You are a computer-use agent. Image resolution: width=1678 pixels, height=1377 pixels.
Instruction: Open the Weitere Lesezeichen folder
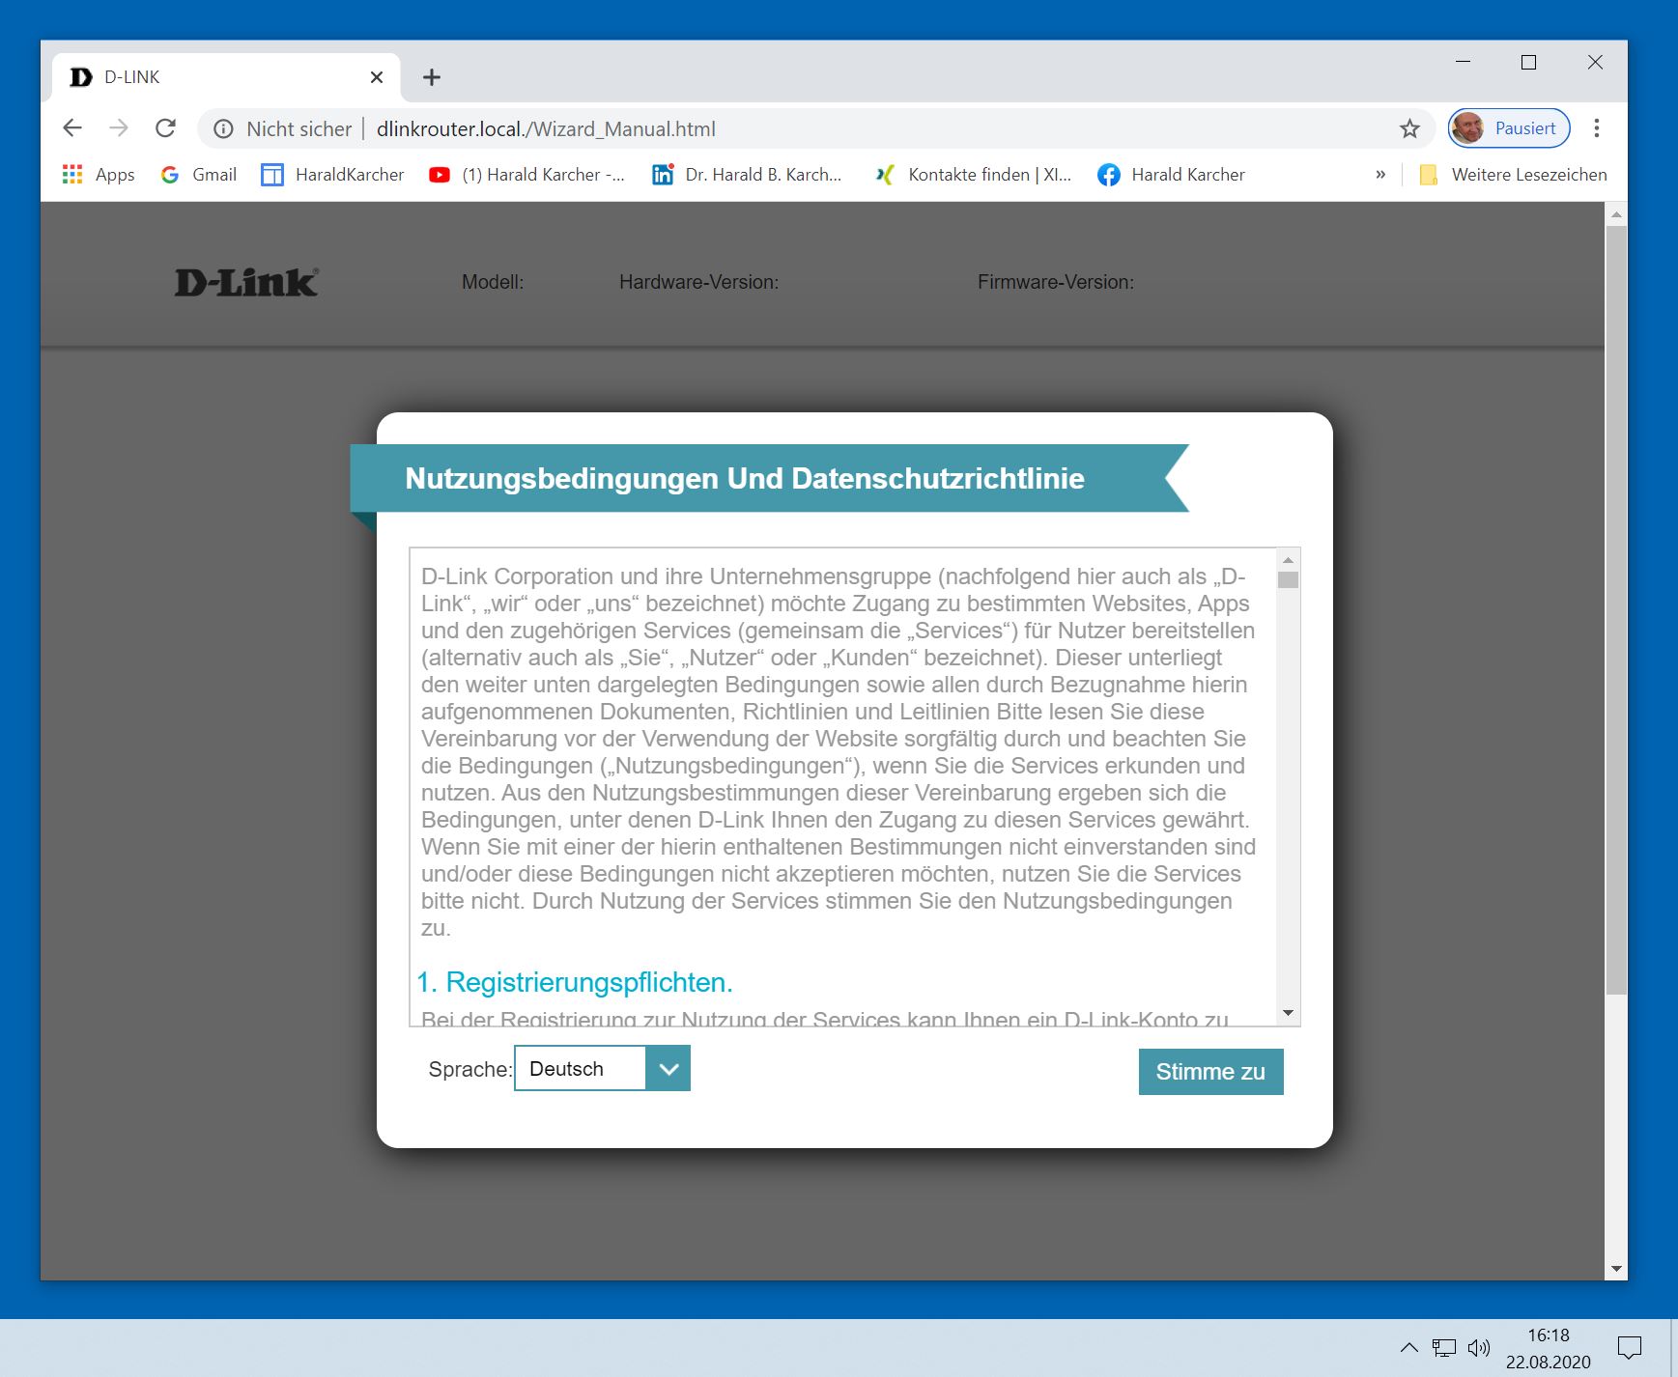[x=1513, y=175]
